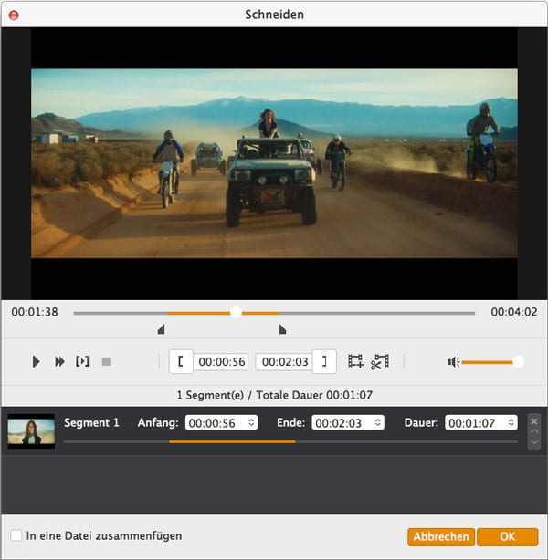Click the add new segment filmstrip icon
The width and height of the screenshot is (548, 560).
(x=355, y=362)
